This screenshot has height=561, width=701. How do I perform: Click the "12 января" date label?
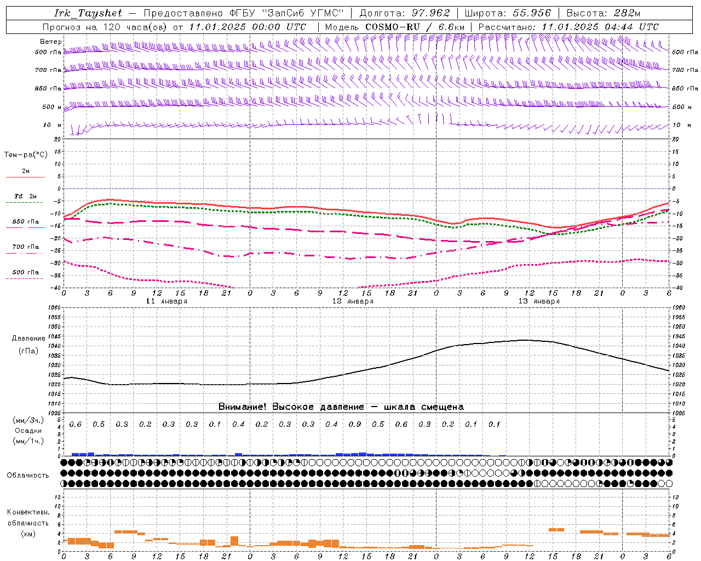pos(353,301)
